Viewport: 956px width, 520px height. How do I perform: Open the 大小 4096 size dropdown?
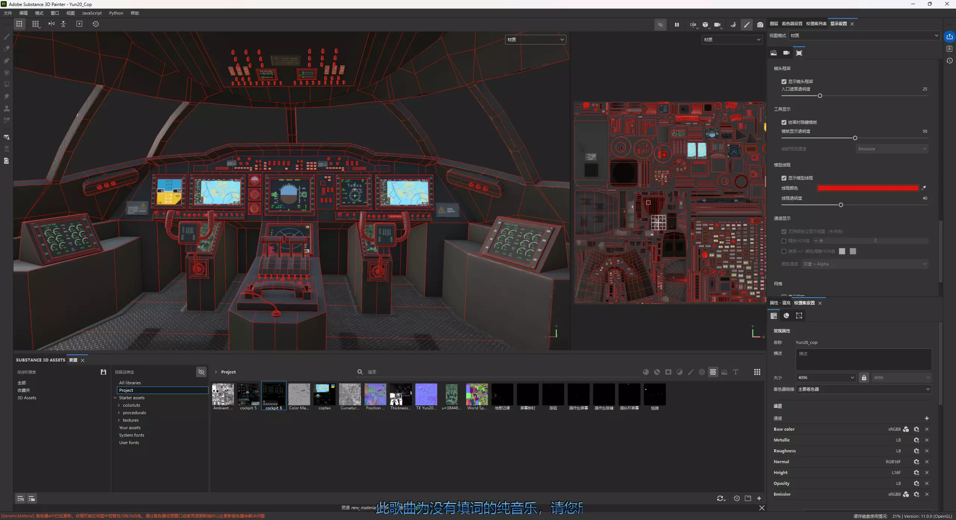point(826,378)
